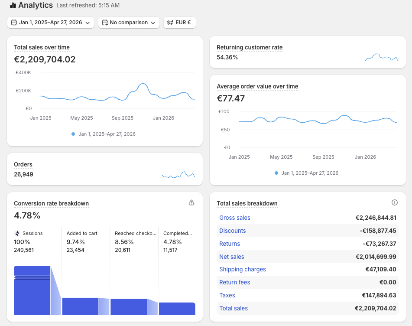Click the 4.78% headline conversion rate
This screenshot has width=412, height=326.
27,215
